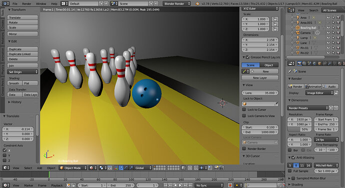Screen dimensions: 345x188
Task: Click the Bowling Ball mesh icon in outliner
Action: tap(297, 27)
